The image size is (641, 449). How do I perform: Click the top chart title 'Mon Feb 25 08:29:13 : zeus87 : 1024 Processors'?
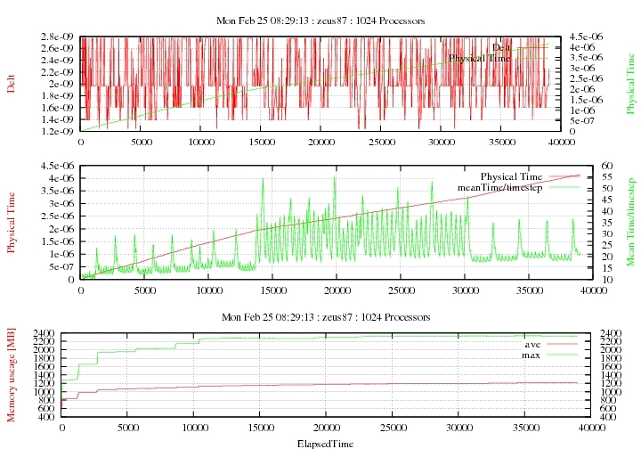(320, 20)
